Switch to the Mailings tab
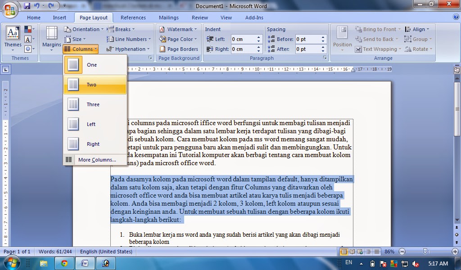Screen dimensions: 461x270 pyautogui.click(x=169, y=18)
